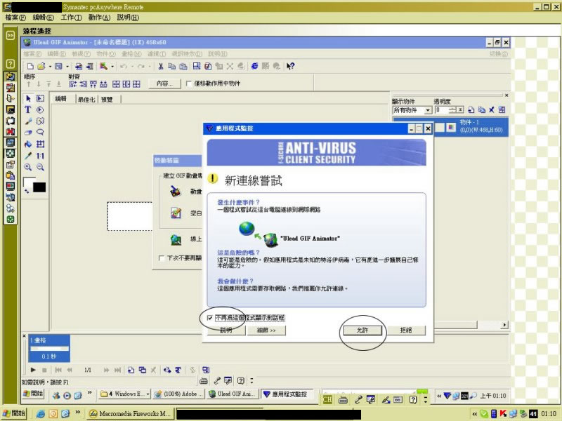Select the Paint Brush tool
Screen dimensions: 562x421
click(x=28, y=121)
